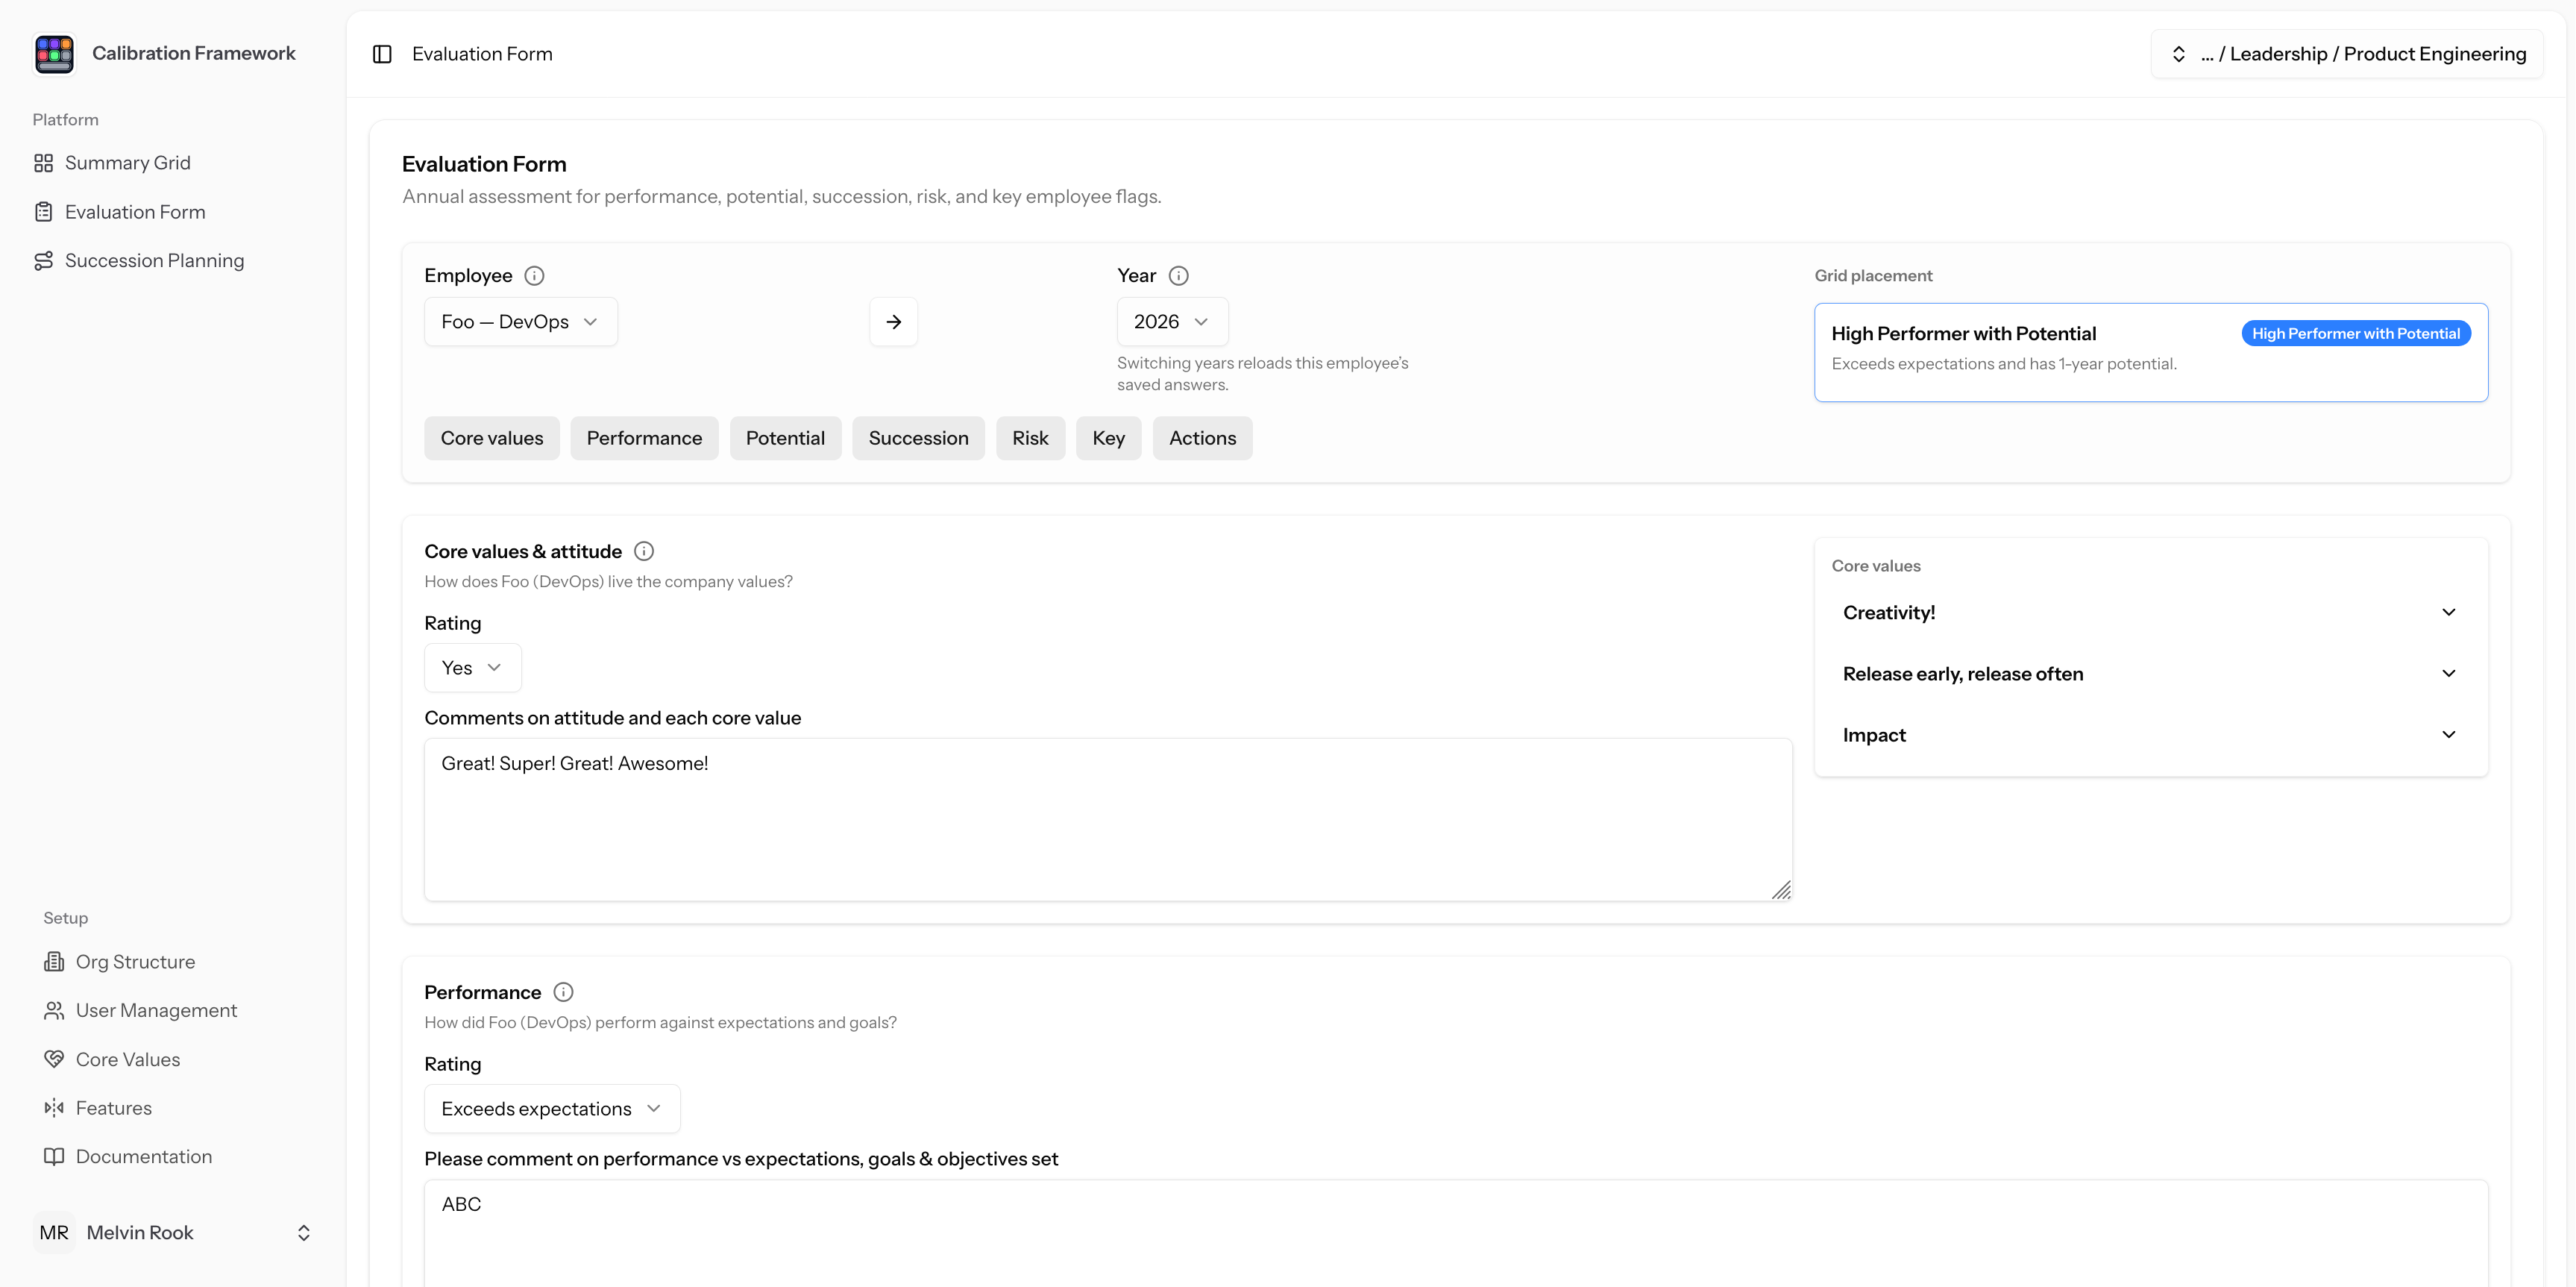Click the Evaluation Form clipboard icon
This screenshot has width=2576, height=1287.
[43, 212]
